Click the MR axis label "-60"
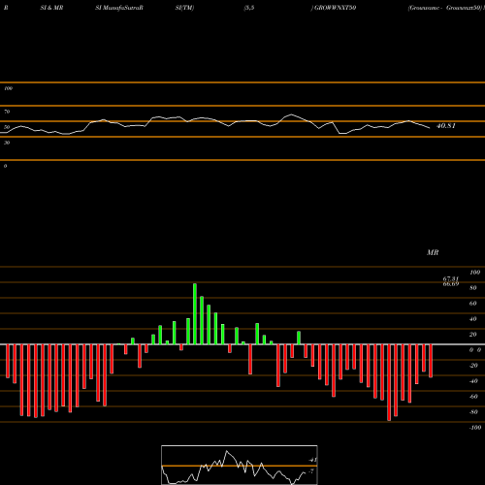Screen dimensions: 485x485 coord(473,397)
